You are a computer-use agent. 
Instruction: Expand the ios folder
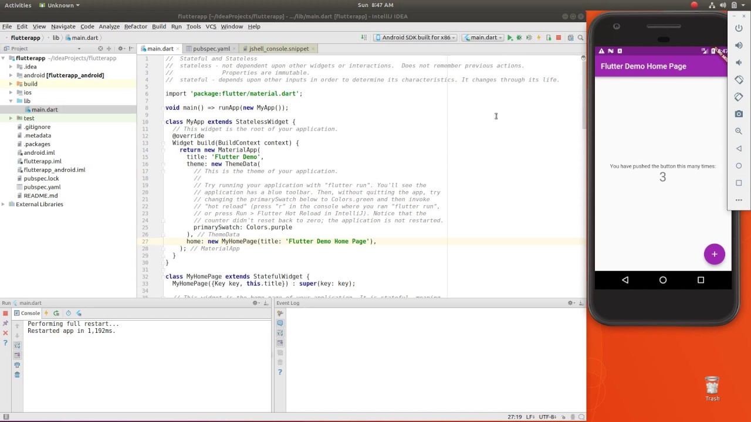tap(11, 93)
